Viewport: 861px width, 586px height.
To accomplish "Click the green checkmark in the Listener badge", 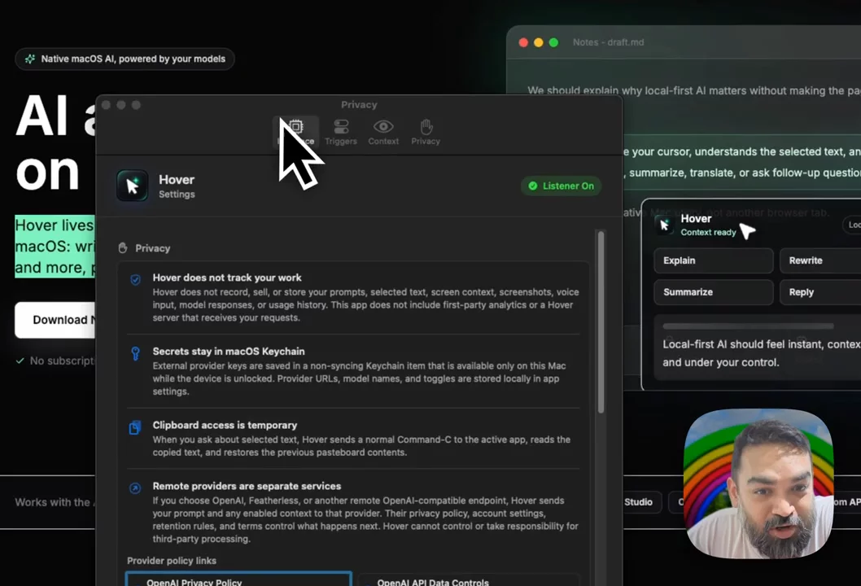I will point(533,186).
